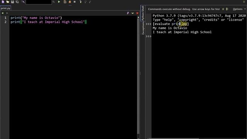This screenshot has width=247, height=139.
Task: Click shell output 'I teach at Imperial High School'
Action: pyautogui.click(x=182, y=32)
